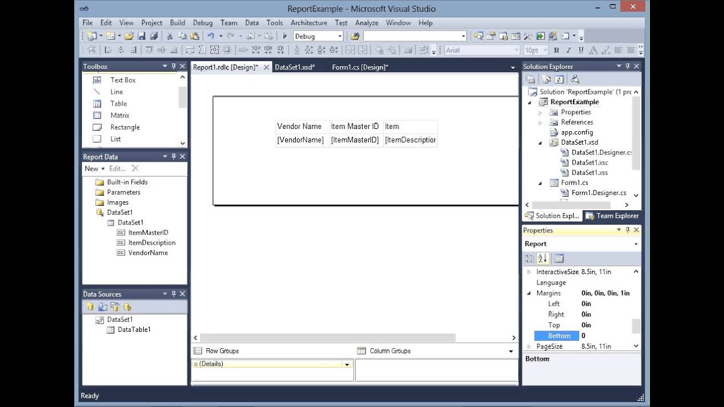This screenshot has width=724, height=407.
Task: Toggle auto-hide pin on Solution Explorer
Action: (627, 66)
